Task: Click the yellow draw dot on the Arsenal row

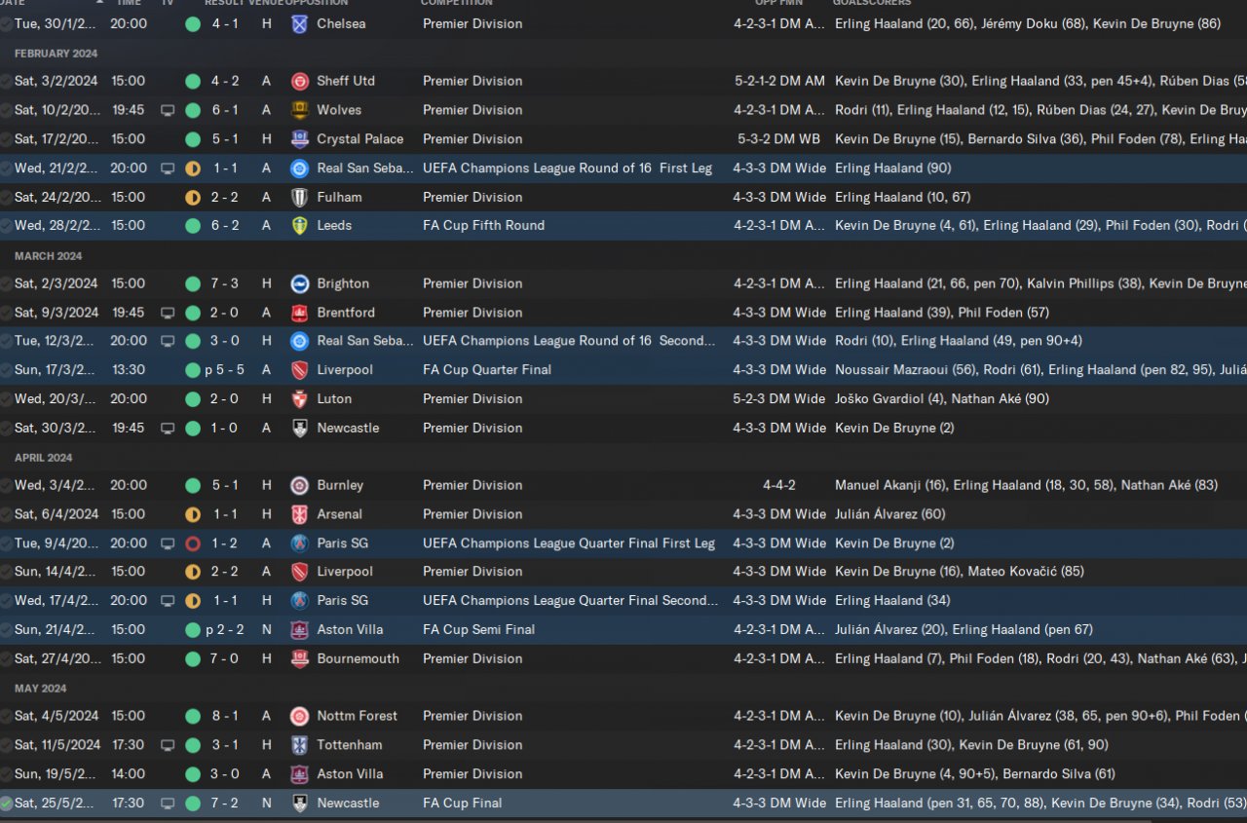Action: 193,514
